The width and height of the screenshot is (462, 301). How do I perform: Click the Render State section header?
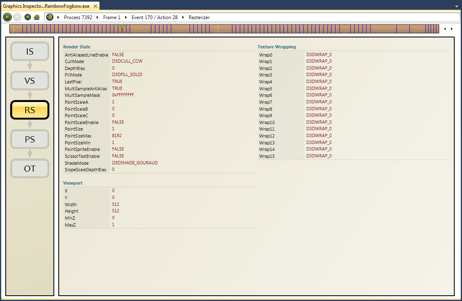[x=77, y=47]
